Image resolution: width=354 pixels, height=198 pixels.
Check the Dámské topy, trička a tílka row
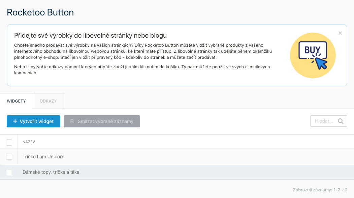click(x=9, y=172)
